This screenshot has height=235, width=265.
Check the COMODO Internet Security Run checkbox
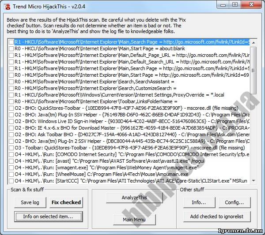pyautogui.click(x=11, y=154)
